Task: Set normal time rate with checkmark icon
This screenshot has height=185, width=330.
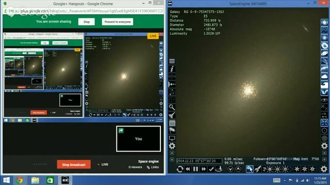Action: coord(211,169)
